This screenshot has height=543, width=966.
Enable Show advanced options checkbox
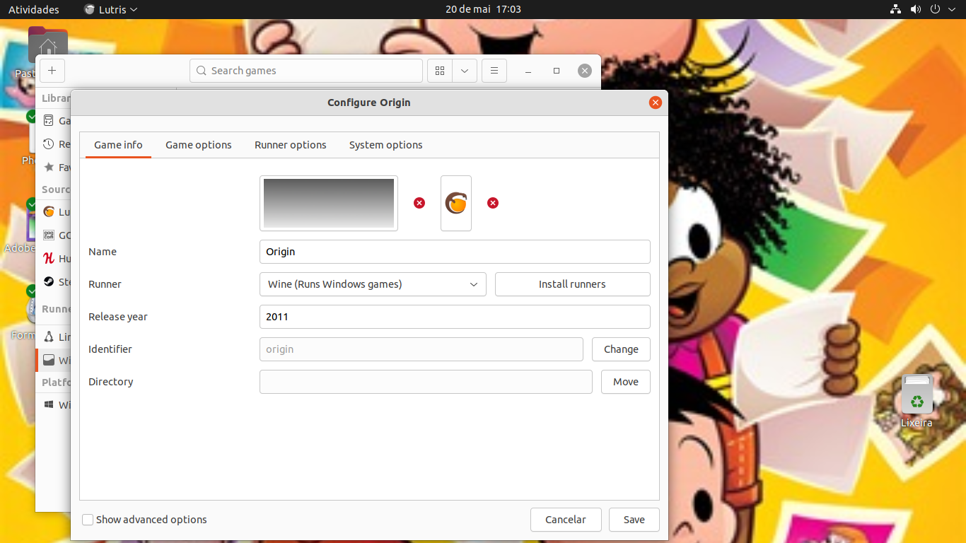coord(88,520)
